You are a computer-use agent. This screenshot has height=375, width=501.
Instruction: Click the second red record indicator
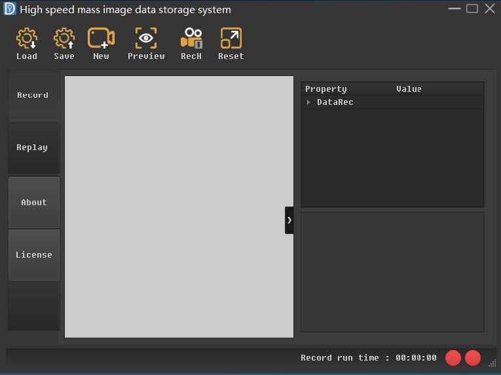pyautogui.click(x=473, y=358)
